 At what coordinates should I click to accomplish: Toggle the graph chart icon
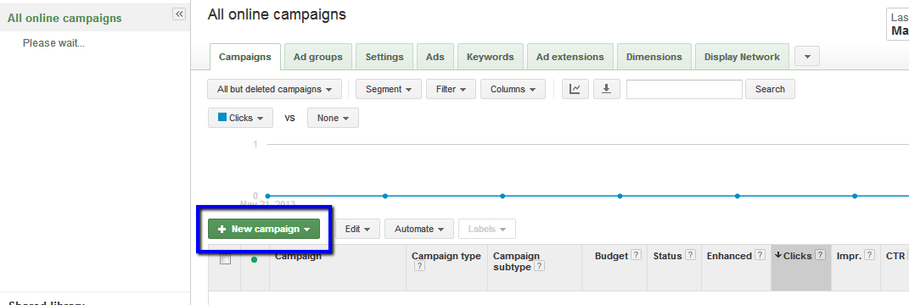(x=575, y=89)
